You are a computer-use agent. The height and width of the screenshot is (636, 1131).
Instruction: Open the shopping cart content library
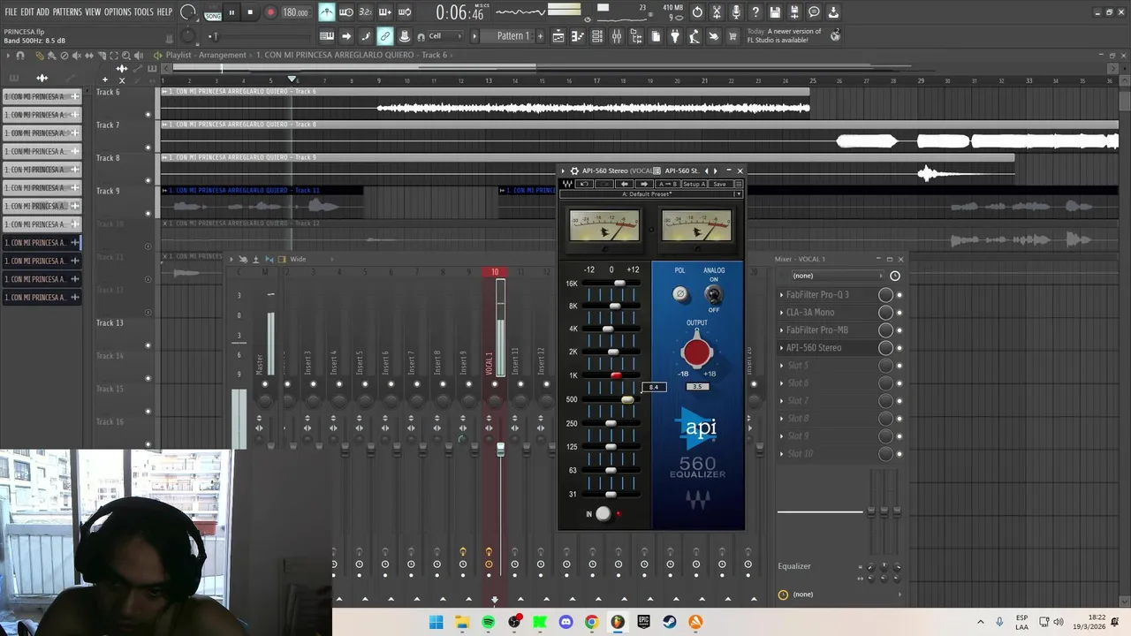[x=732, y=36]
